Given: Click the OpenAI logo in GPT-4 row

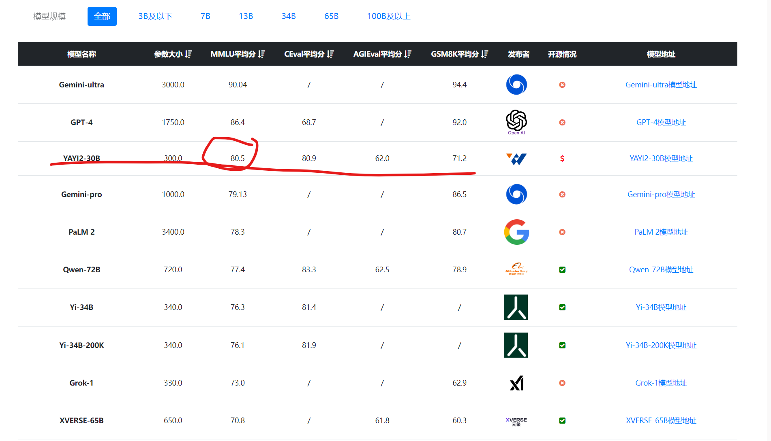Looking at the screenshot, I should (x=516, y=121).
